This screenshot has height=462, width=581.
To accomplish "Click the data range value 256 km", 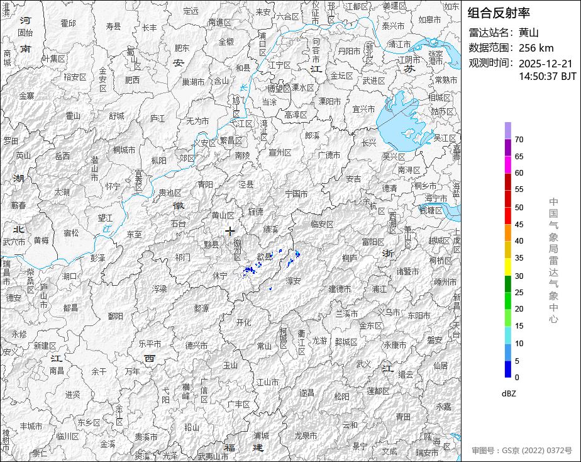I will 536,48.
